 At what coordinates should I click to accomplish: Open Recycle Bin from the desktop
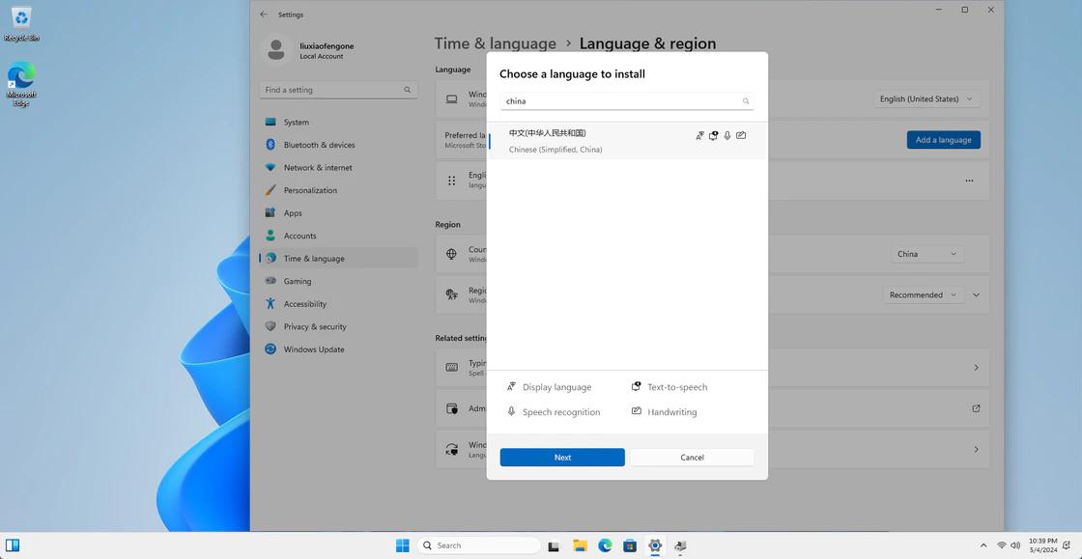[20, 19]
